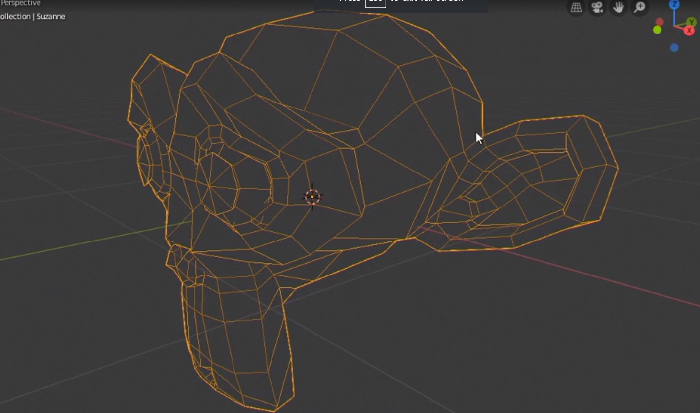
Task: Click the negative Y green gizmo dot
Action: (x=657, y=30)
